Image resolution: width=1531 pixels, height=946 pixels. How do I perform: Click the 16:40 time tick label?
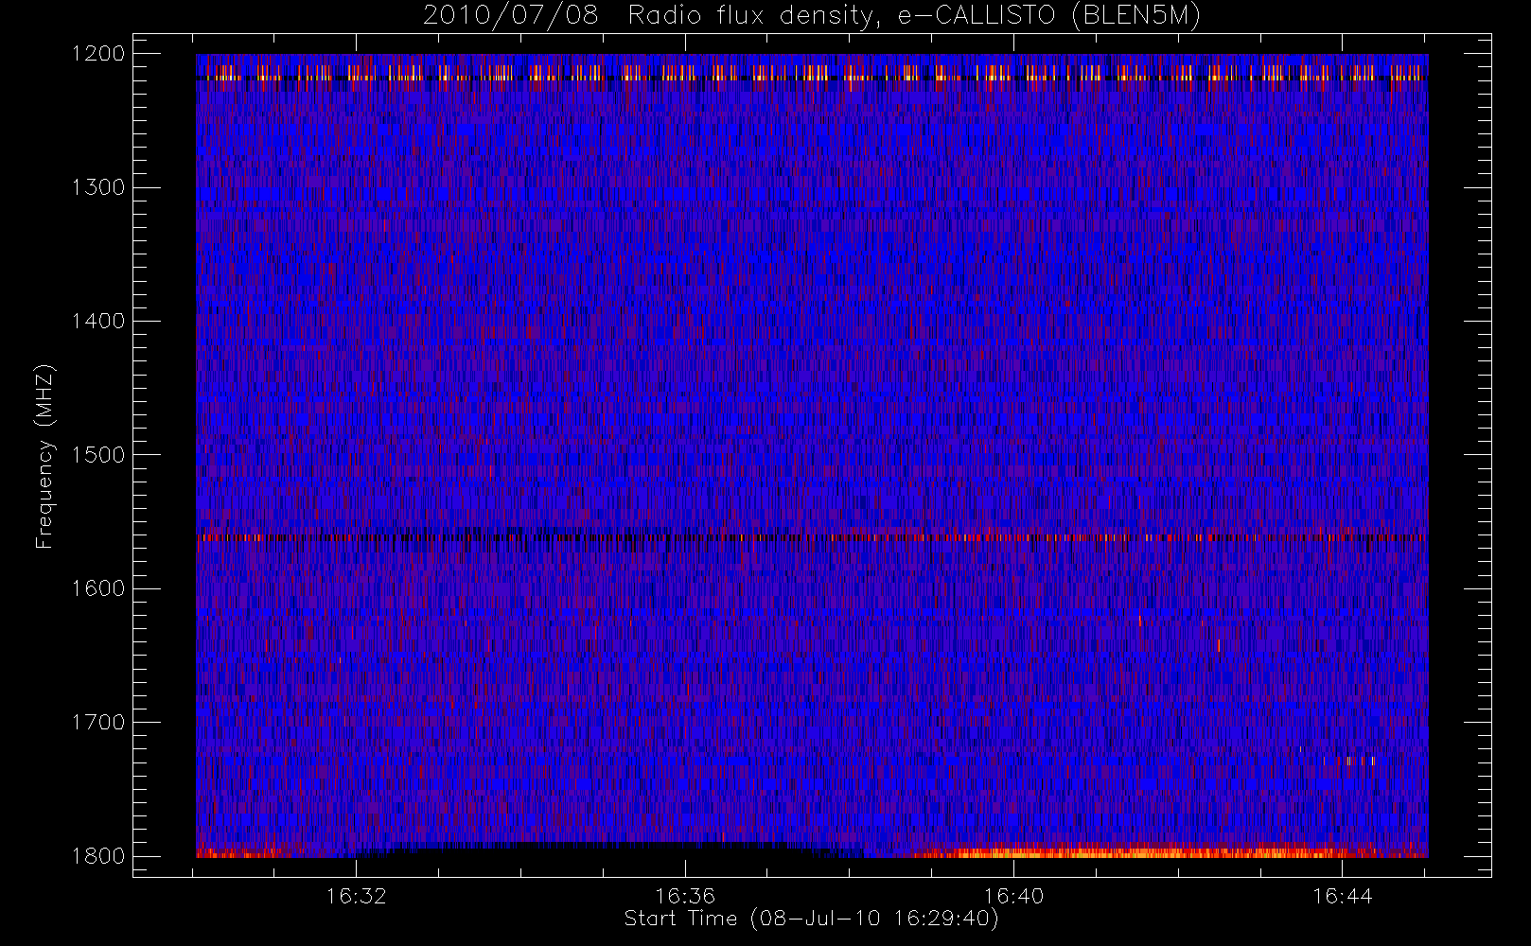tap(1013, 896)
